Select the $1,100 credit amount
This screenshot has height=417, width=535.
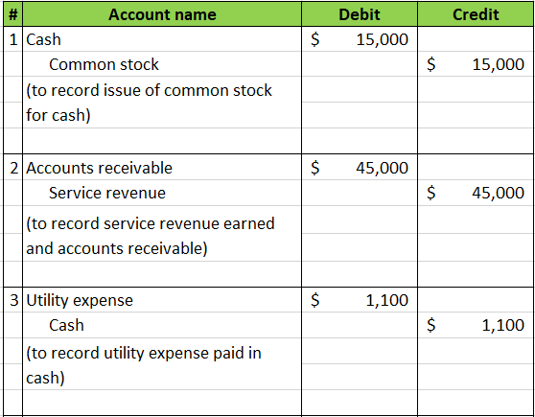476,325
